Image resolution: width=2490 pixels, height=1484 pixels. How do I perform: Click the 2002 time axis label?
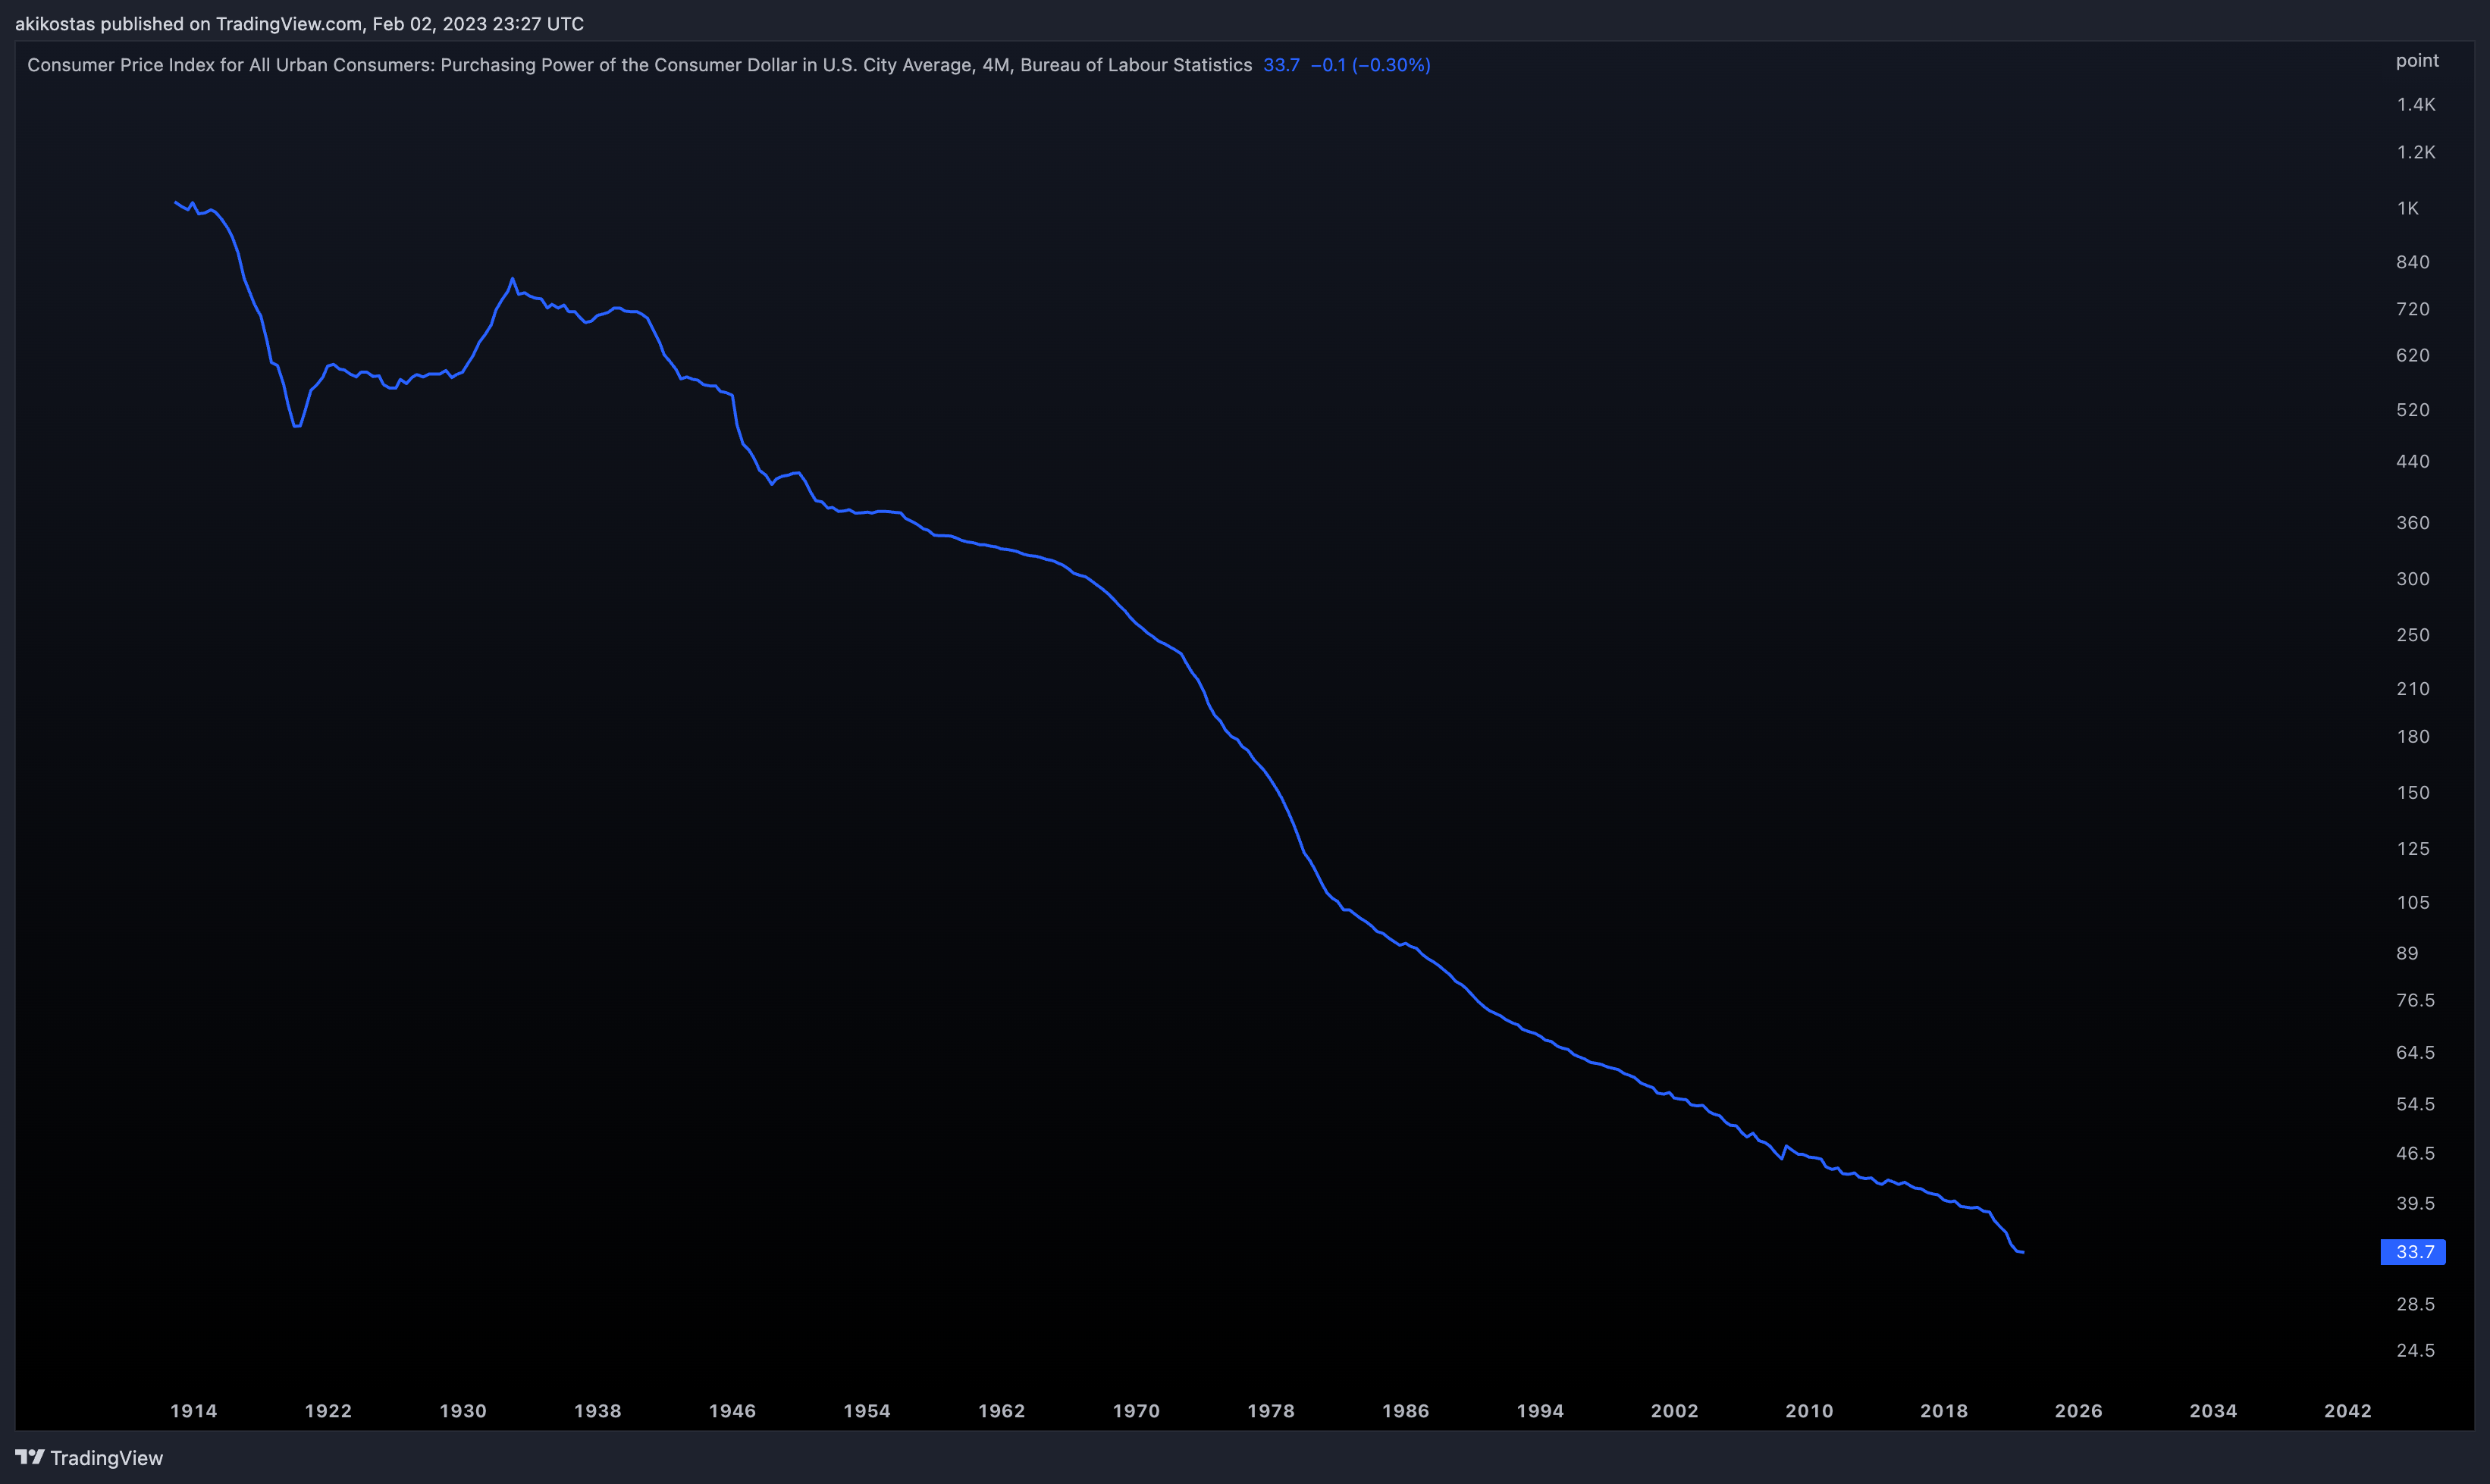click(x=1675, y=1411)
